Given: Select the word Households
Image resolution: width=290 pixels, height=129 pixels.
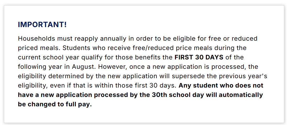Looking at the screenshot, I should click(36, 39).
